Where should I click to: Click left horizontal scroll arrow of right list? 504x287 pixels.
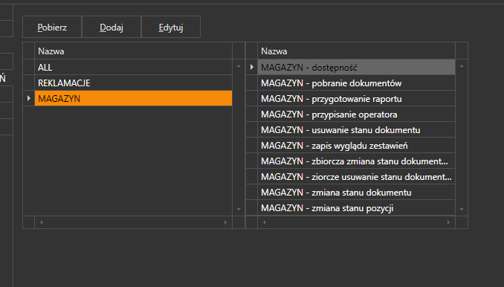coord(264,222)
